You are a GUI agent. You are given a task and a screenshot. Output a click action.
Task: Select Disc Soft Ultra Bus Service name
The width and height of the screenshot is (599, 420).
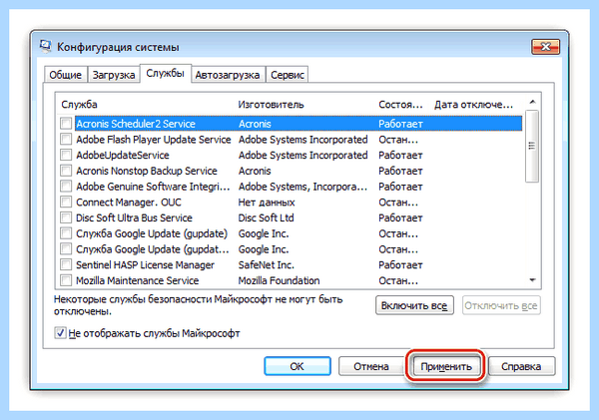click(x=134, y=217)
